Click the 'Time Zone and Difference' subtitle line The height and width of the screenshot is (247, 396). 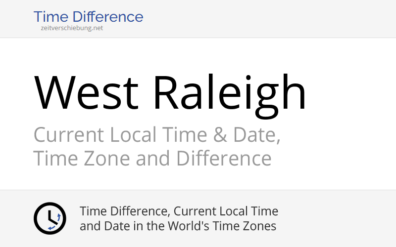click(x=152, y=158)
